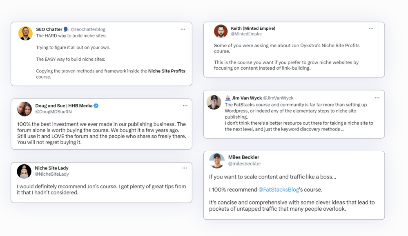Open @DougMDSueRN profile handle
This screenshot has width=408, height=236.
[x=54, y=112]
